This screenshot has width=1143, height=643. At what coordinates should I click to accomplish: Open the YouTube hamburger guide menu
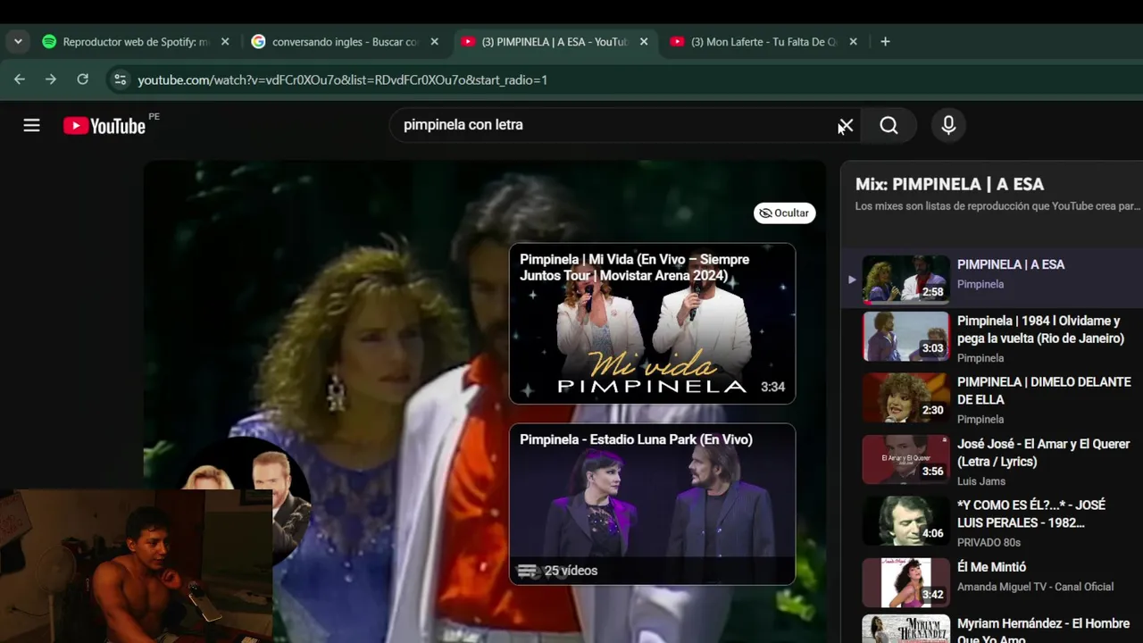click(x=31, y=125)
